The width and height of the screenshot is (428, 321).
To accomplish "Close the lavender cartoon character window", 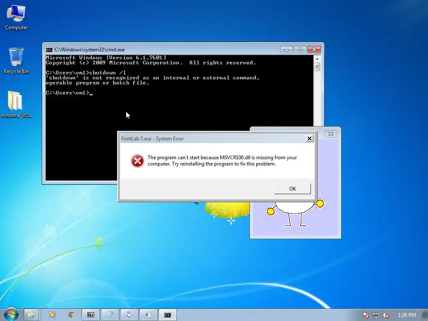I will click(x=331, y=134).
